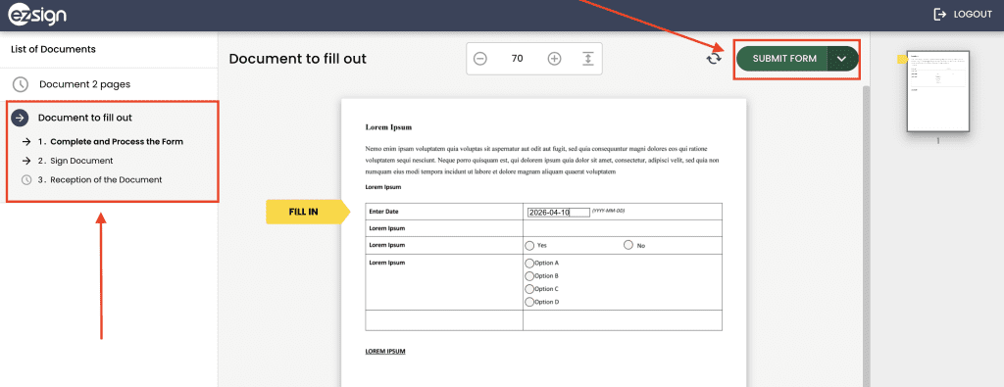The image size is (1004, 387).
Task: Open step 2 Sign Document
Action: pyautogui.click(x=68, y=161)
